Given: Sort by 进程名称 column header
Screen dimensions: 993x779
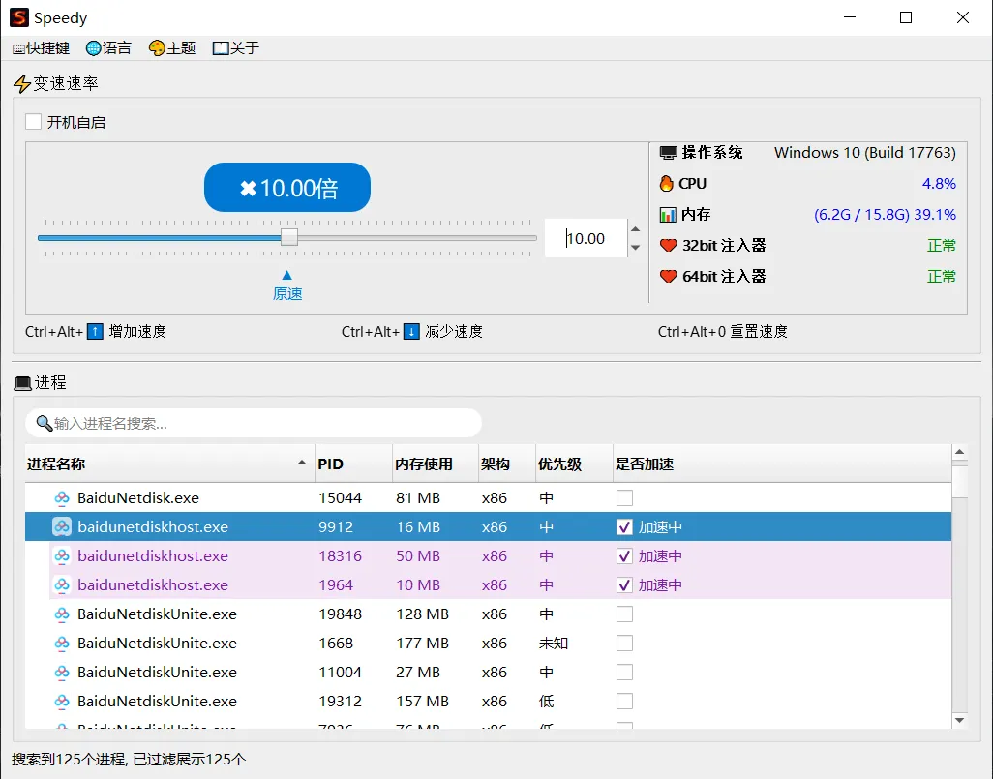Looking at the screenshot, I should (x=169, y=464).
